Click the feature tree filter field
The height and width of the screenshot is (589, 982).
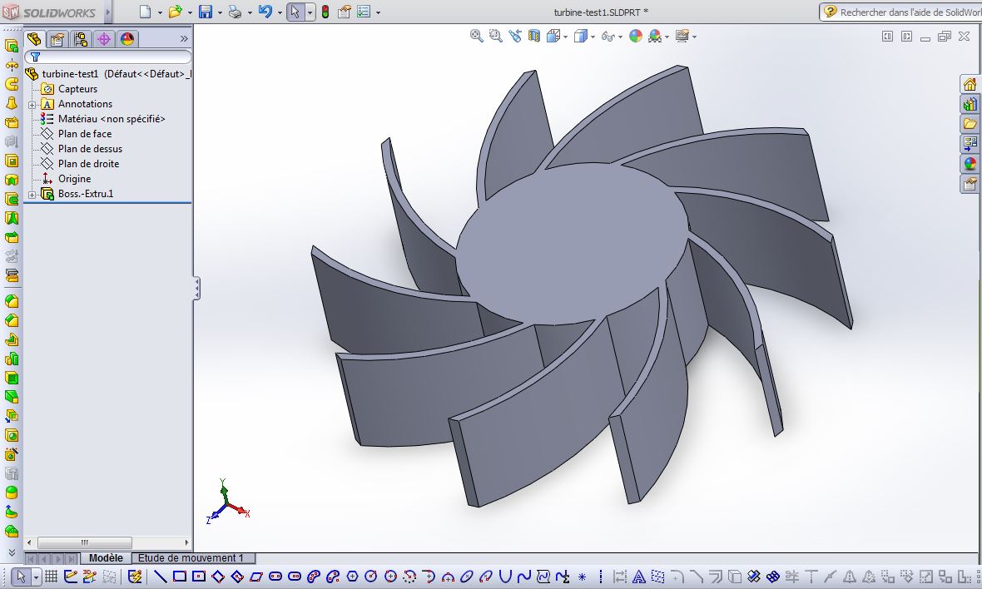click(x=107, y=57)
